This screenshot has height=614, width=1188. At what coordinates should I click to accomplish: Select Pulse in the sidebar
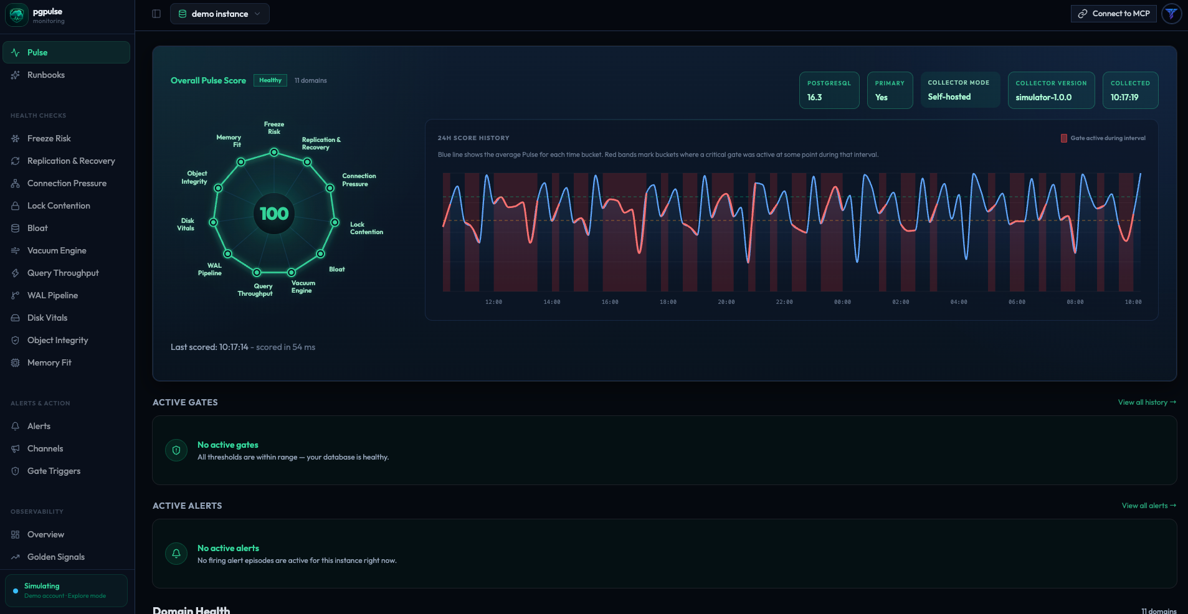67,52
